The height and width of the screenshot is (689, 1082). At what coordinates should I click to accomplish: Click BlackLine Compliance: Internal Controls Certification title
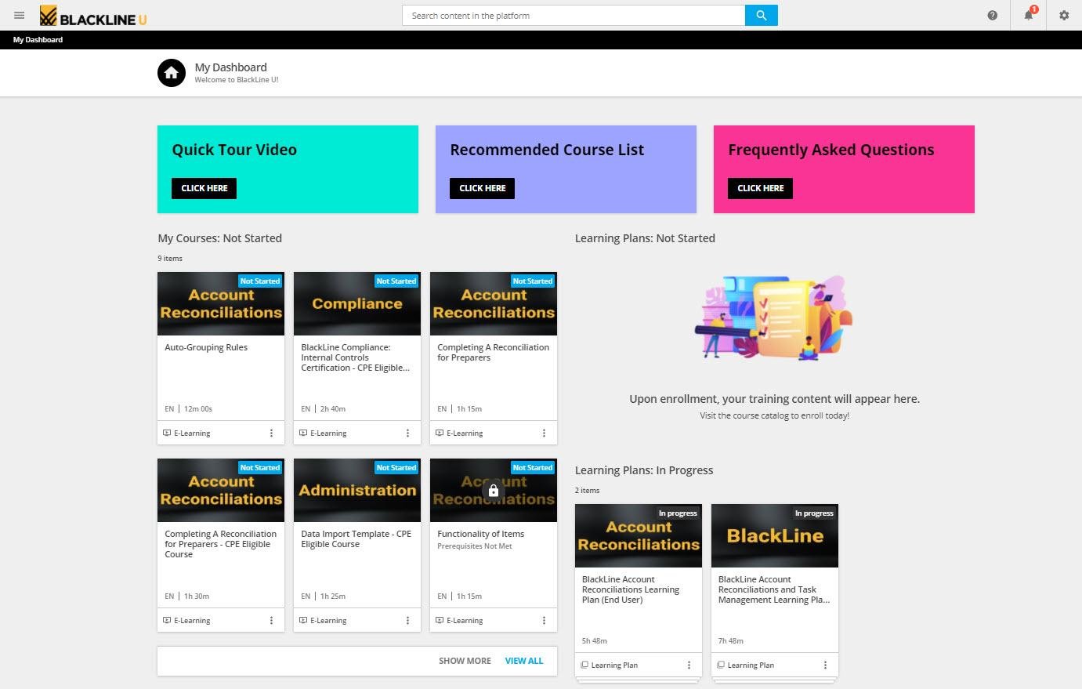355,357
